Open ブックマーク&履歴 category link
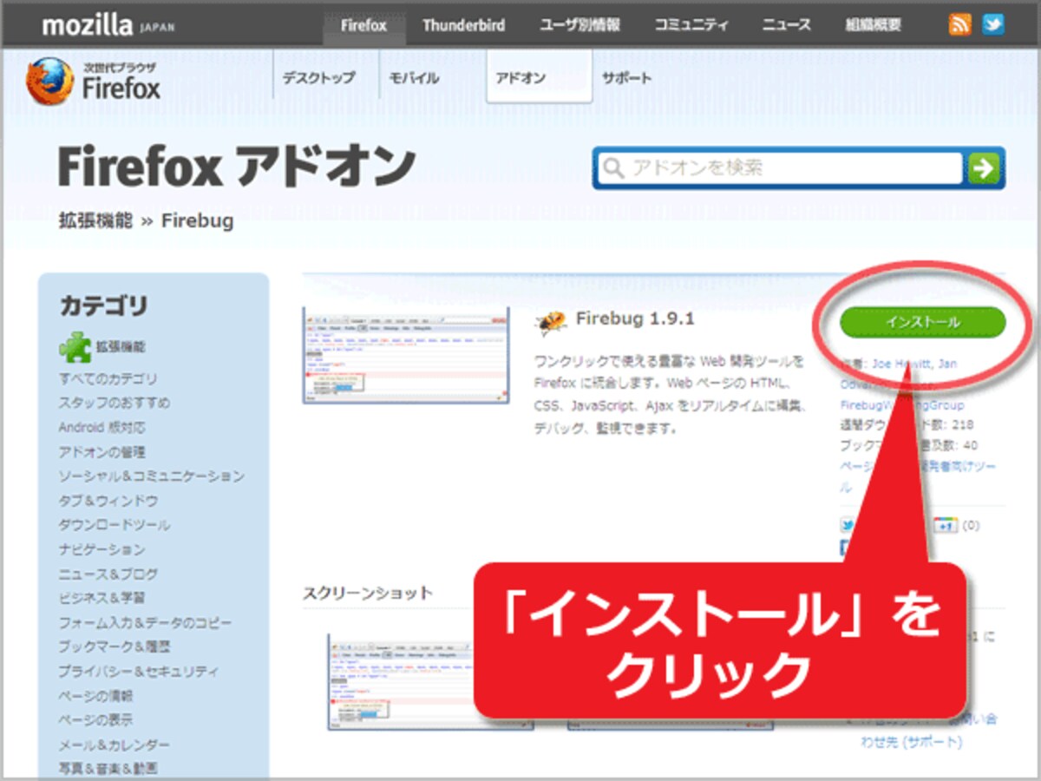 click(115, 646)
